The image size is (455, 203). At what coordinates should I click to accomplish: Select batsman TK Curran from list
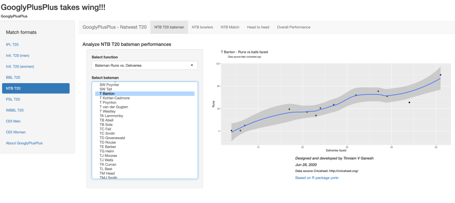click(108, 164)
